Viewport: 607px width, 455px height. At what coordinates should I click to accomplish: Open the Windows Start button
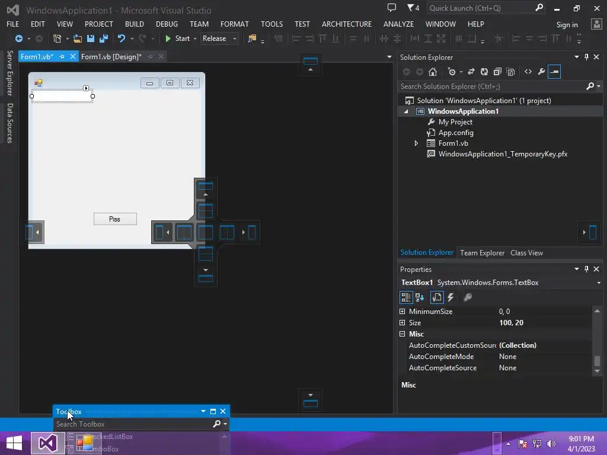click(x=14, y=443)
